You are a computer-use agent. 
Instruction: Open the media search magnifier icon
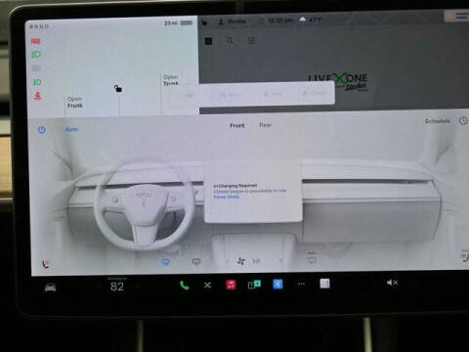(230, 41)
